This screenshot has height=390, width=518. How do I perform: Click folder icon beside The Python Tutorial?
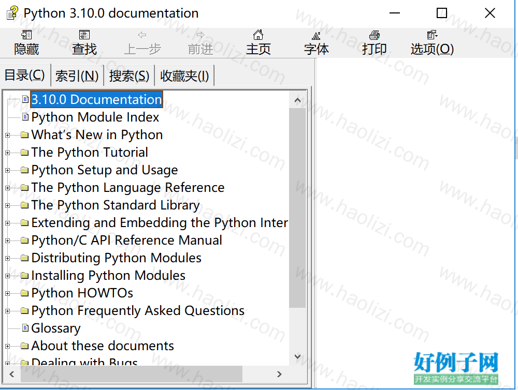24,152
